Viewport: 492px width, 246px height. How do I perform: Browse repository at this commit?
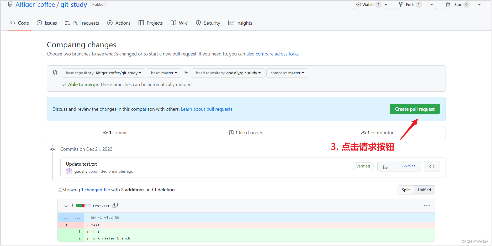tap(432, 166)
